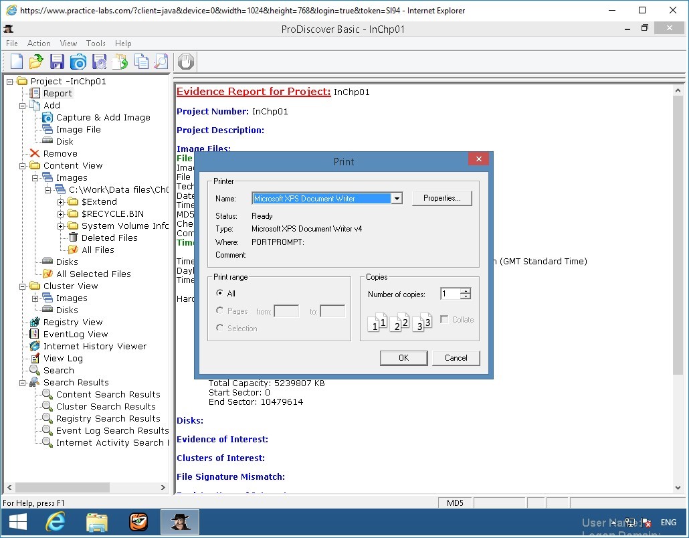
Task: Open File Explorer from taskbar
Action: (97, 522)
